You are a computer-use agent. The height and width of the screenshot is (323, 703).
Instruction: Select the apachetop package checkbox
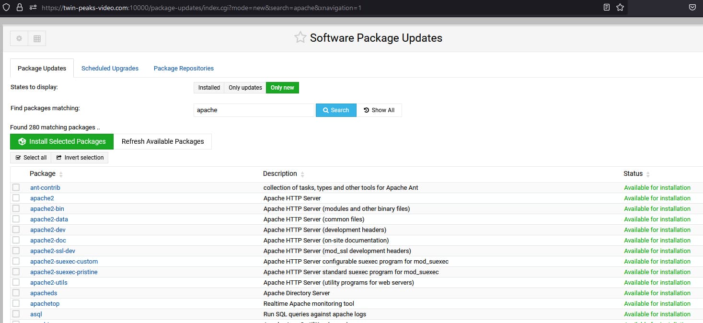(x=16, y=303)
